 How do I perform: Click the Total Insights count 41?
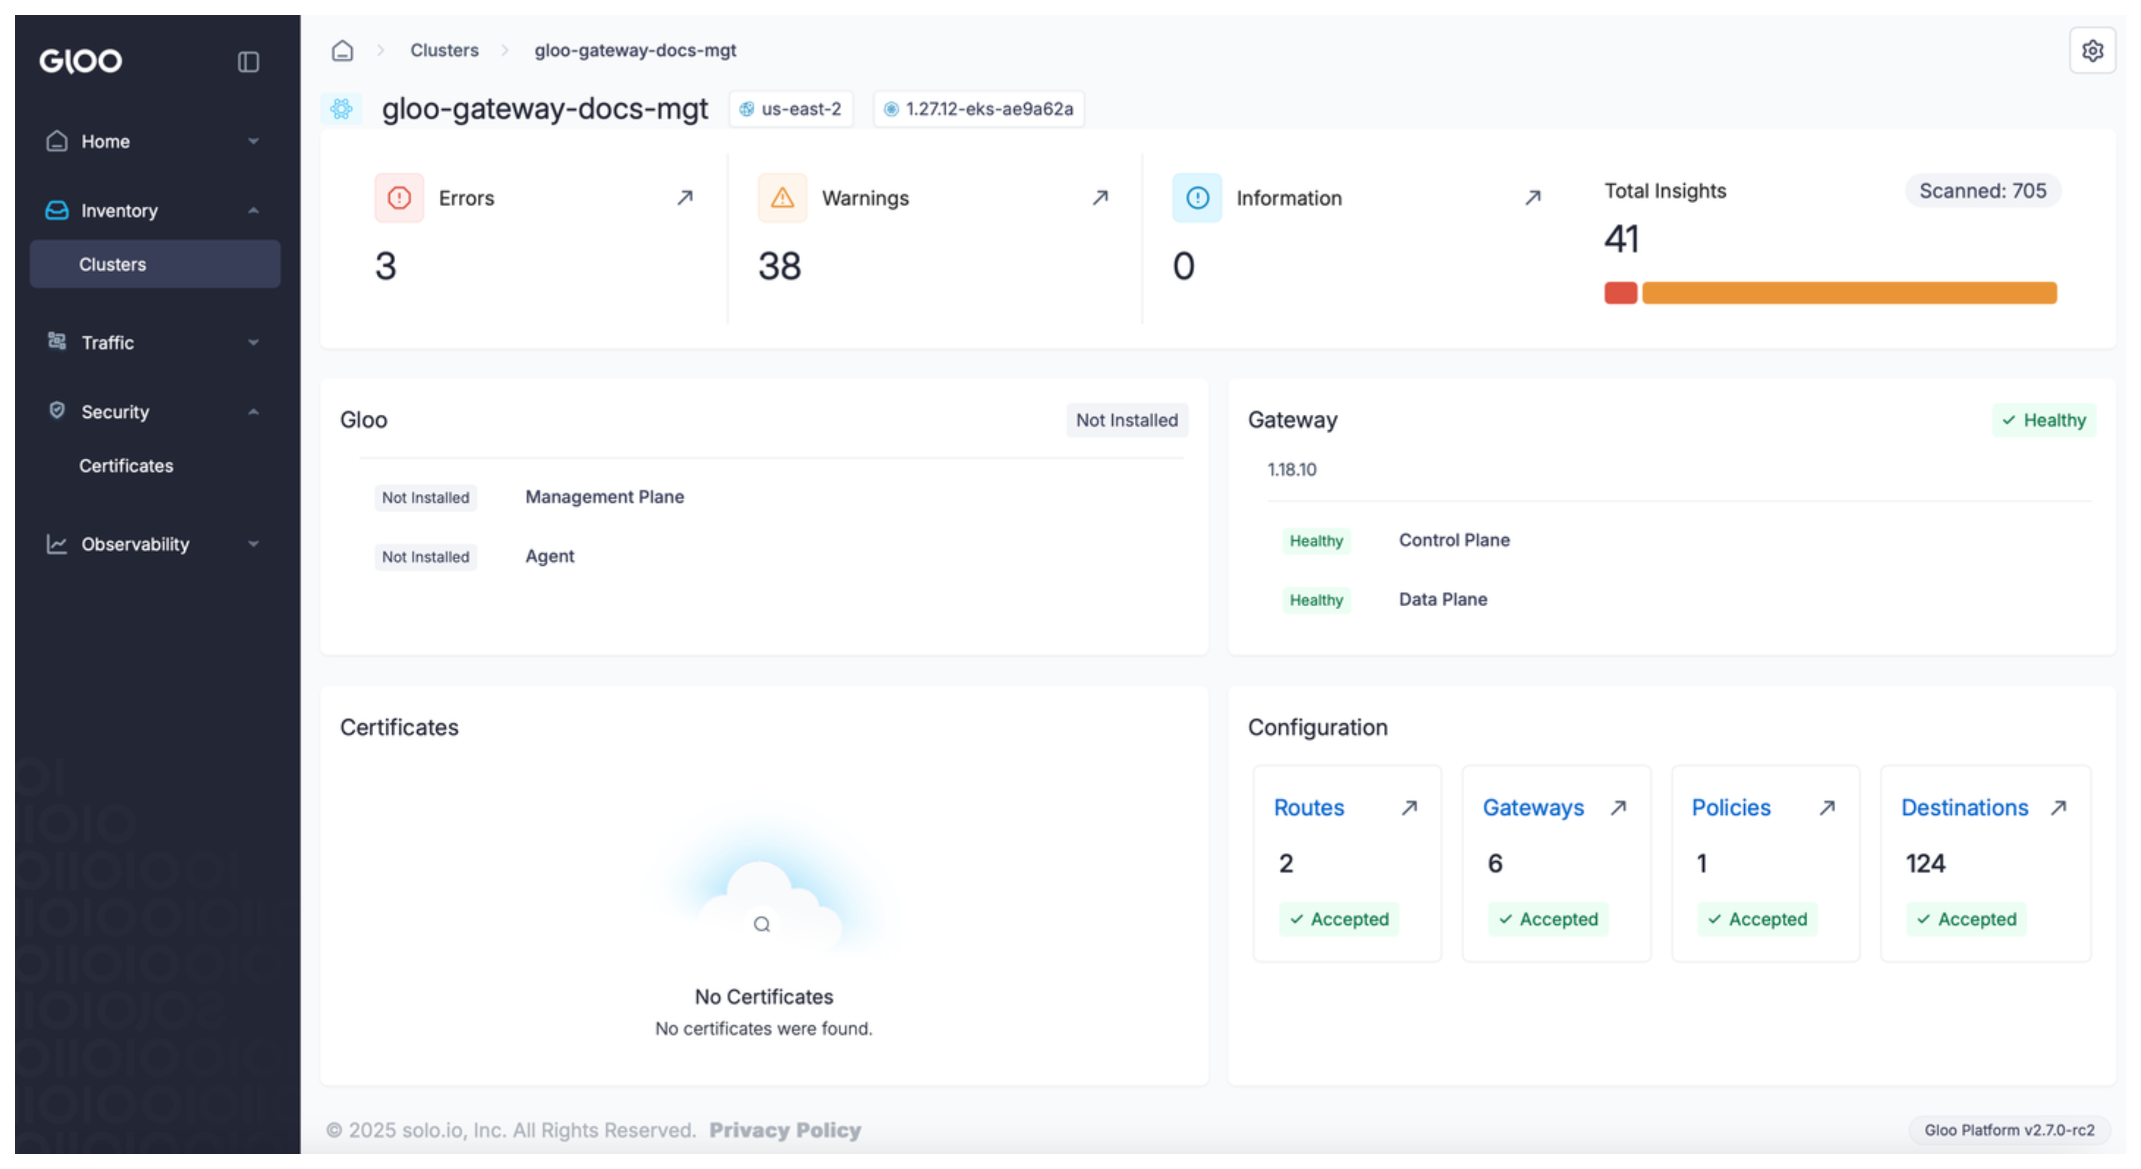(x=1622, y=239)
